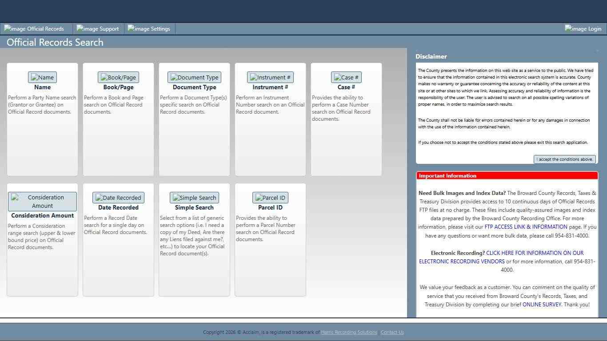607x341 pixels.
Task: Select the Date Recorded search icon
Action: pos(118,198)
